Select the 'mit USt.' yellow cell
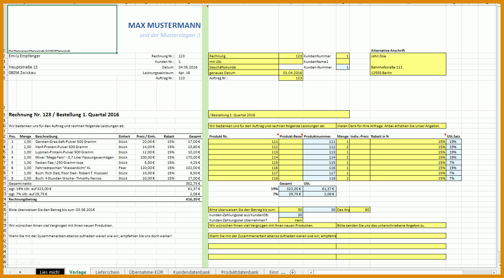Image resolution: width=504 pixels, height=278 pixels. click(x=244, y=61)
